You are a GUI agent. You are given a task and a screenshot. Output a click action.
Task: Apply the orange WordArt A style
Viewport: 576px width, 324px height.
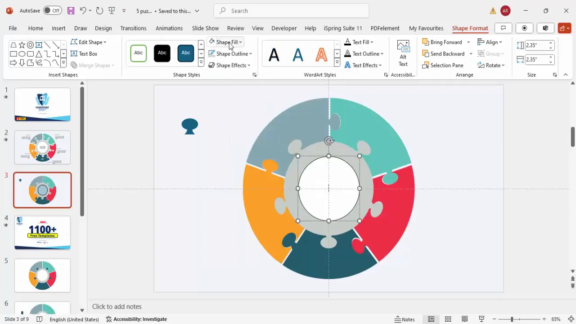coord(321,55)
